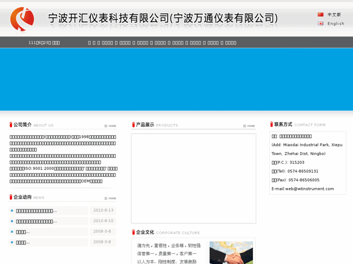Click the orange company logo in the header
The image size is (353, 264).
point(22,19)
